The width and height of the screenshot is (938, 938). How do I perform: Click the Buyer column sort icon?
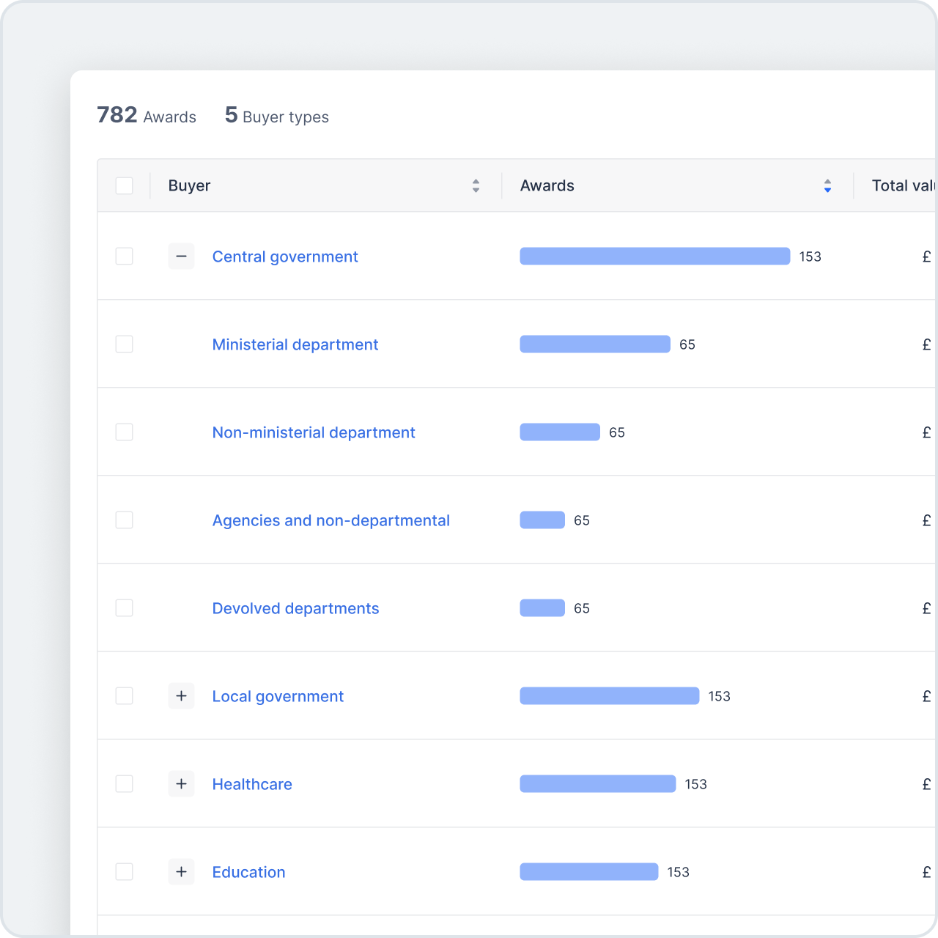click(x=476, y=185)
